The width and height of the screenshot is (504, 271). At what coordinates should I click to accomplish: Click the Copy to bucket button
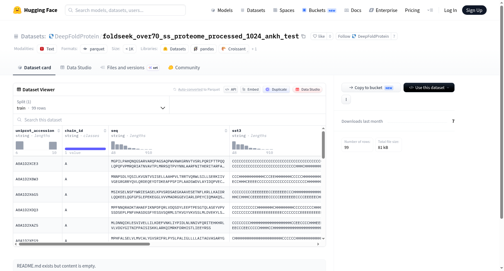click(x=371, y=88)
